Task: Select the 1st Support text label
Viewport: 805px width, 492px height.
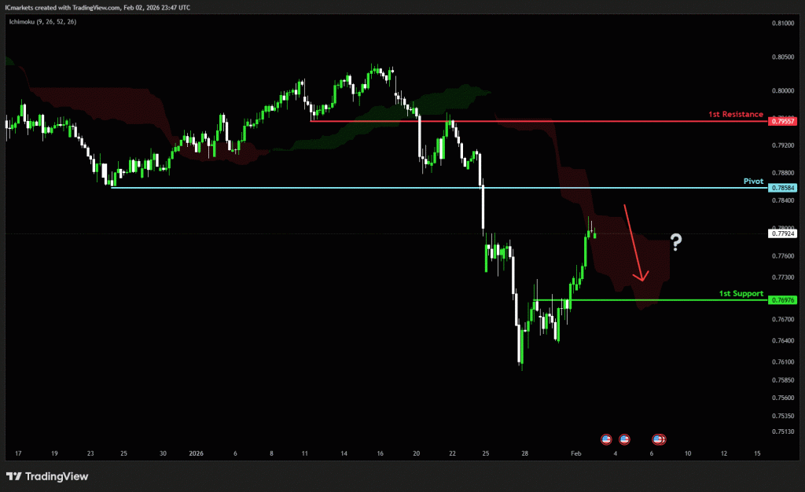Action: pos(741,293)
